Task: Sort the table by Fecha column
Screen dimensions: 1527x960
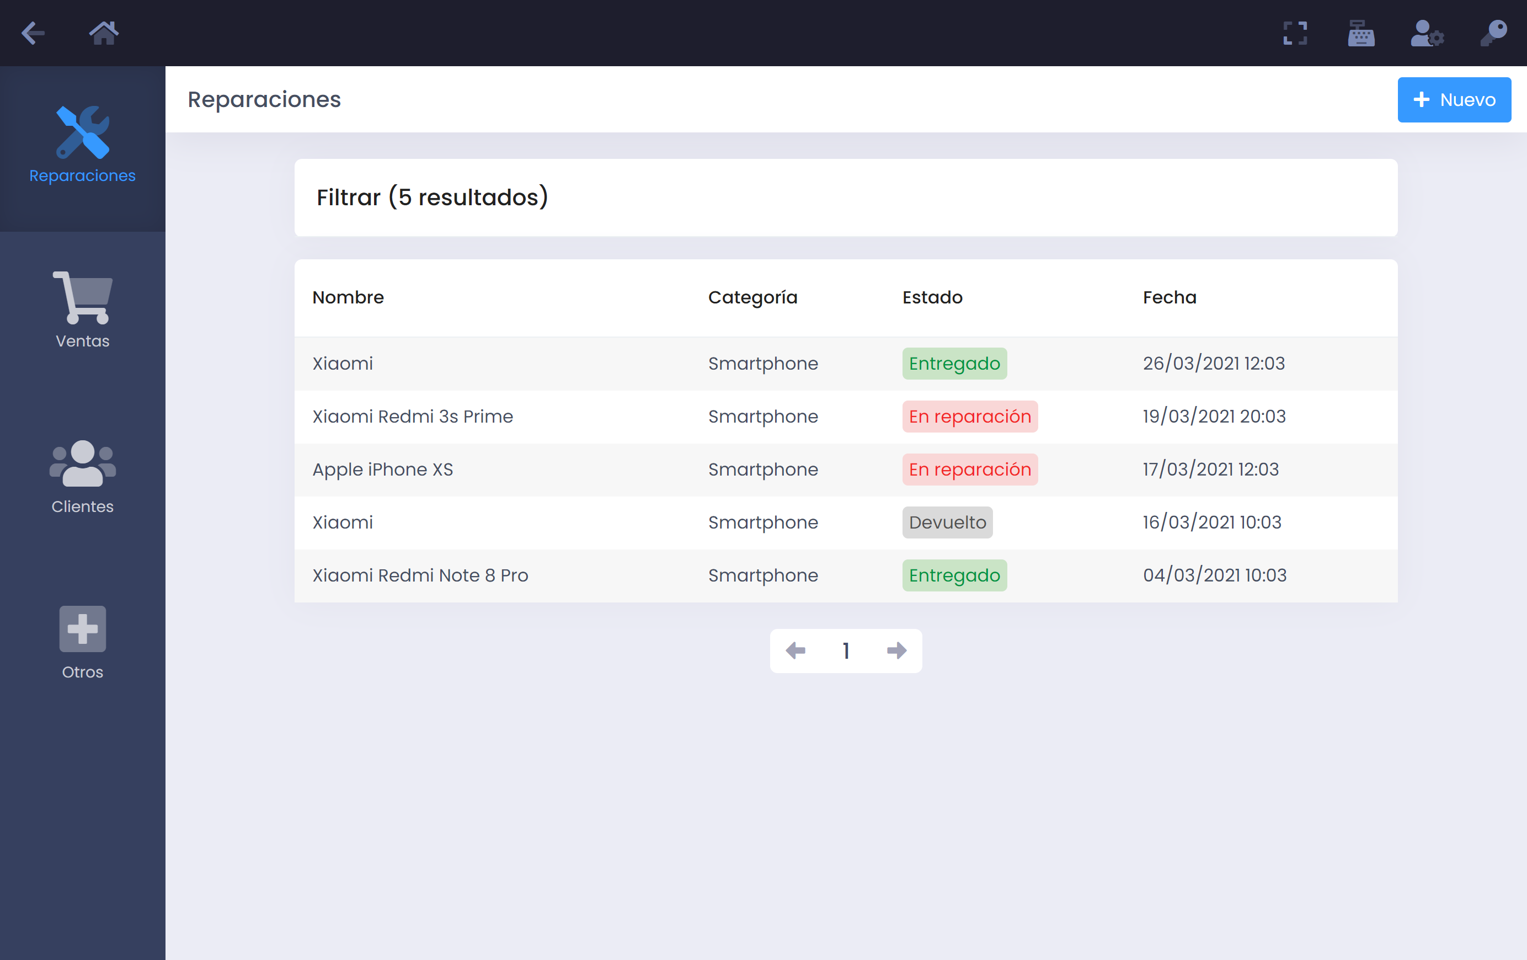Action: point(1170,297)
